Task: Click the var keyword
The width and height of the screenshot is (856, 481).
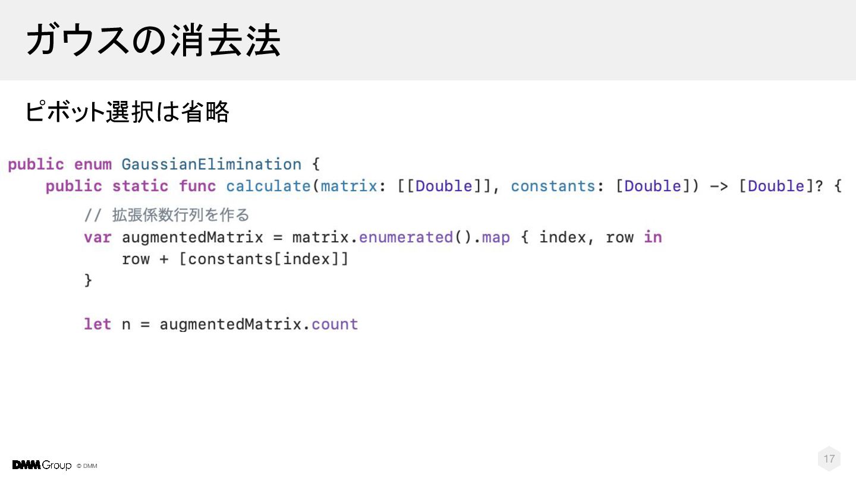Action: (97, 238)
